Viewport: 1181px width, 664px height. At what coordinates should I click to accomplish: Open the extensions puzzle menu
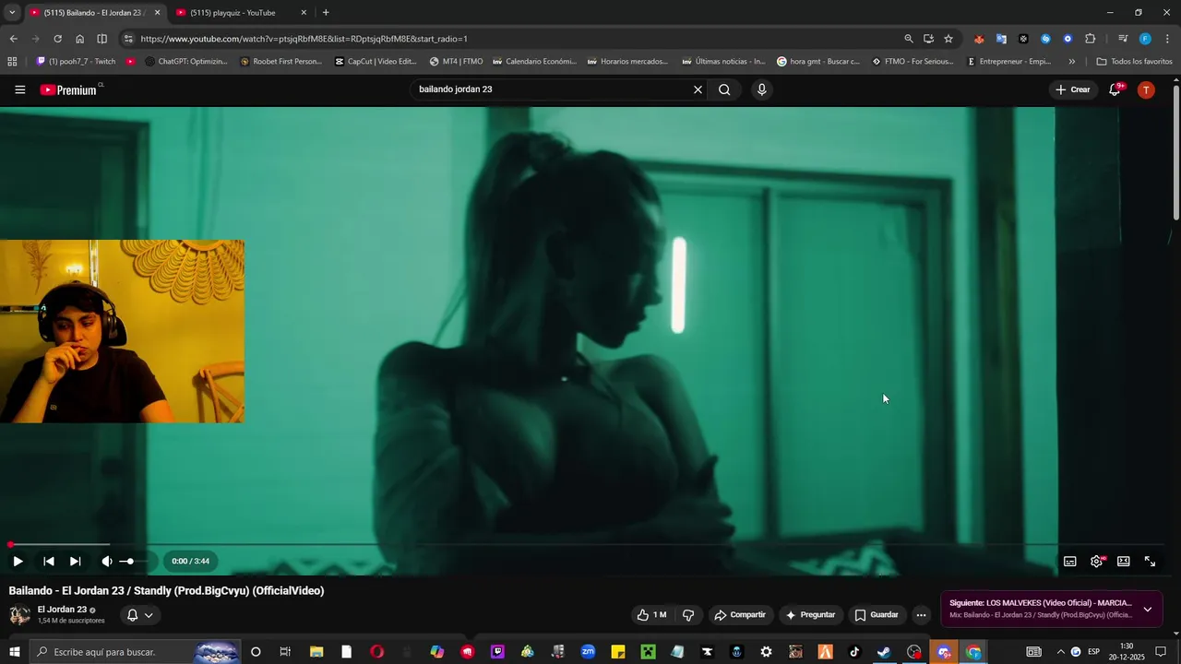(1091, 39)
